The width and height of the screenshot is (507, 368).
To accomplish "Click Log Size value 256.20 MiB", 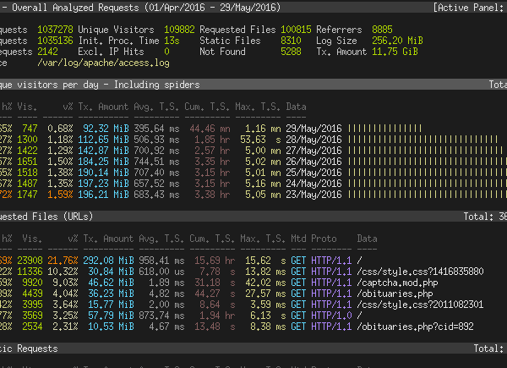I will (x=397, y=41).
